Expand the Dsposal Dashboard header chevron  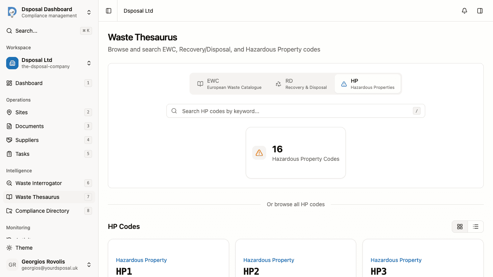(89, 12)
